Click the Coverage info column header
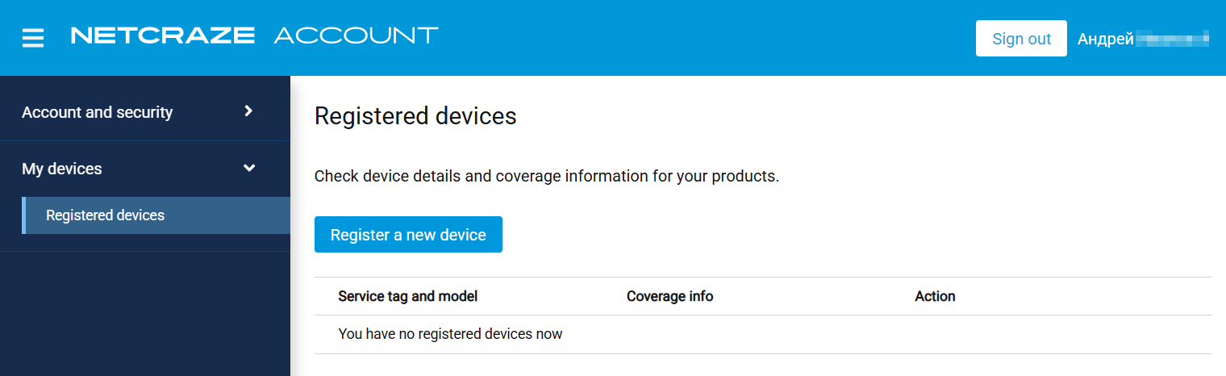Viewport: 1226px width, 376px height. coord(669,296)
